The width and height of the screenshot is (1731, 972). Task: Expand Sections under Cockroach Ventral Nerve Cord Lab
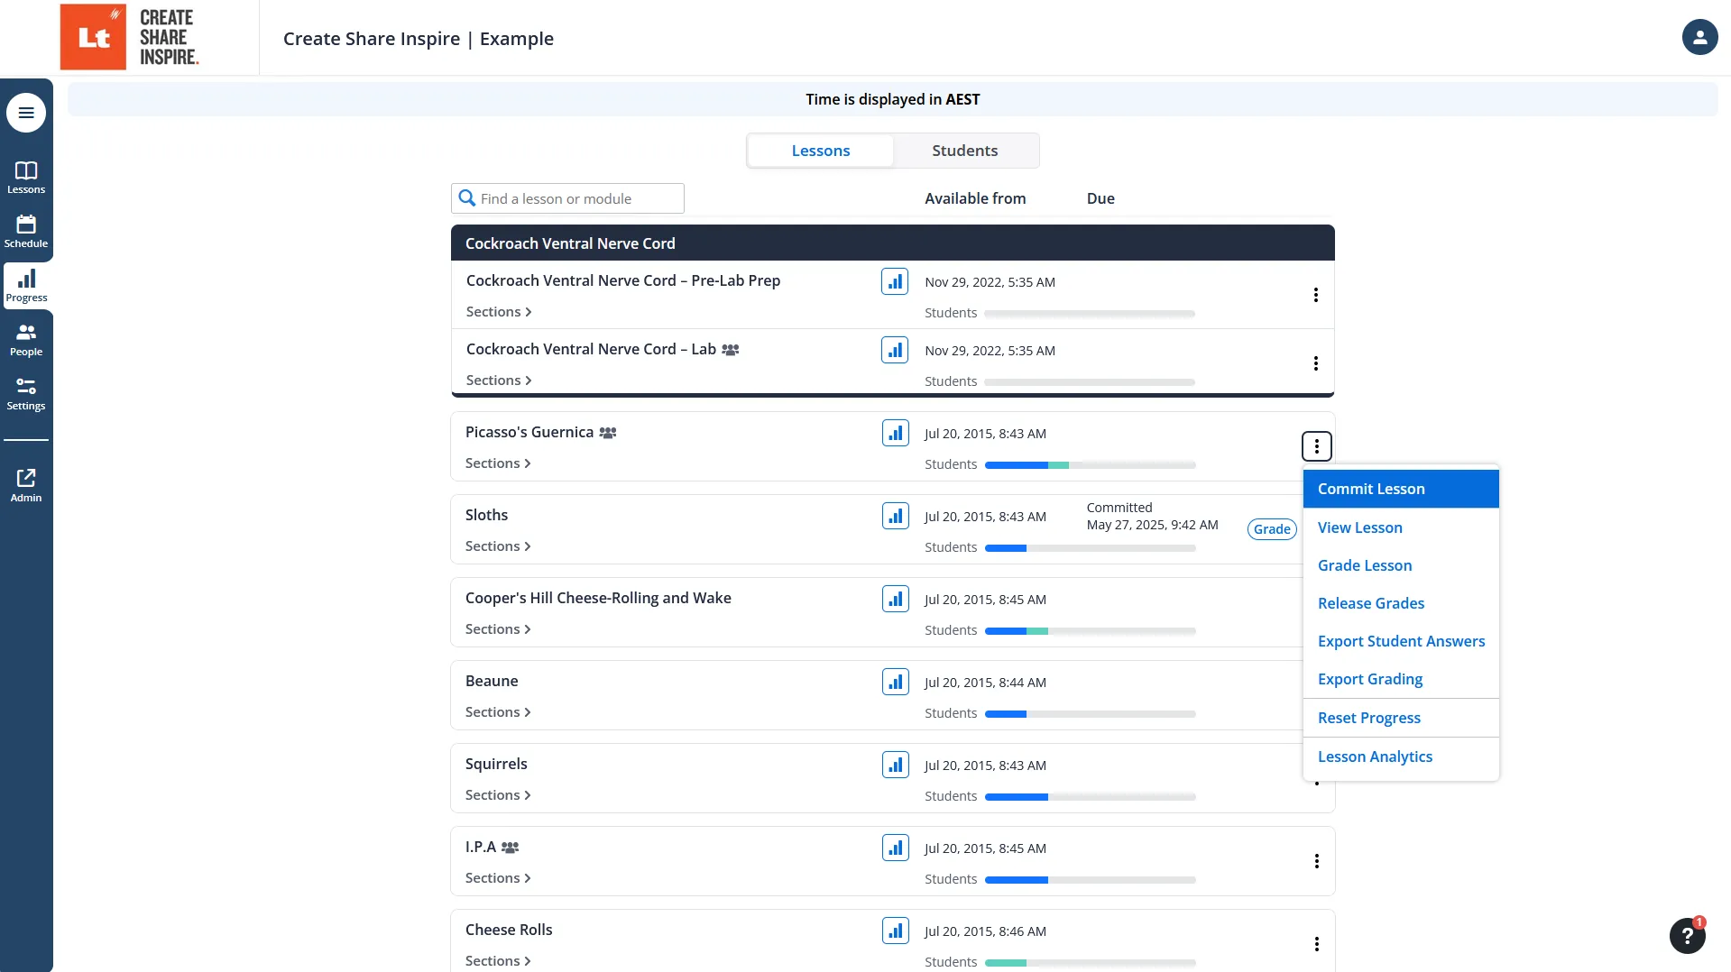tap(499, 381)
